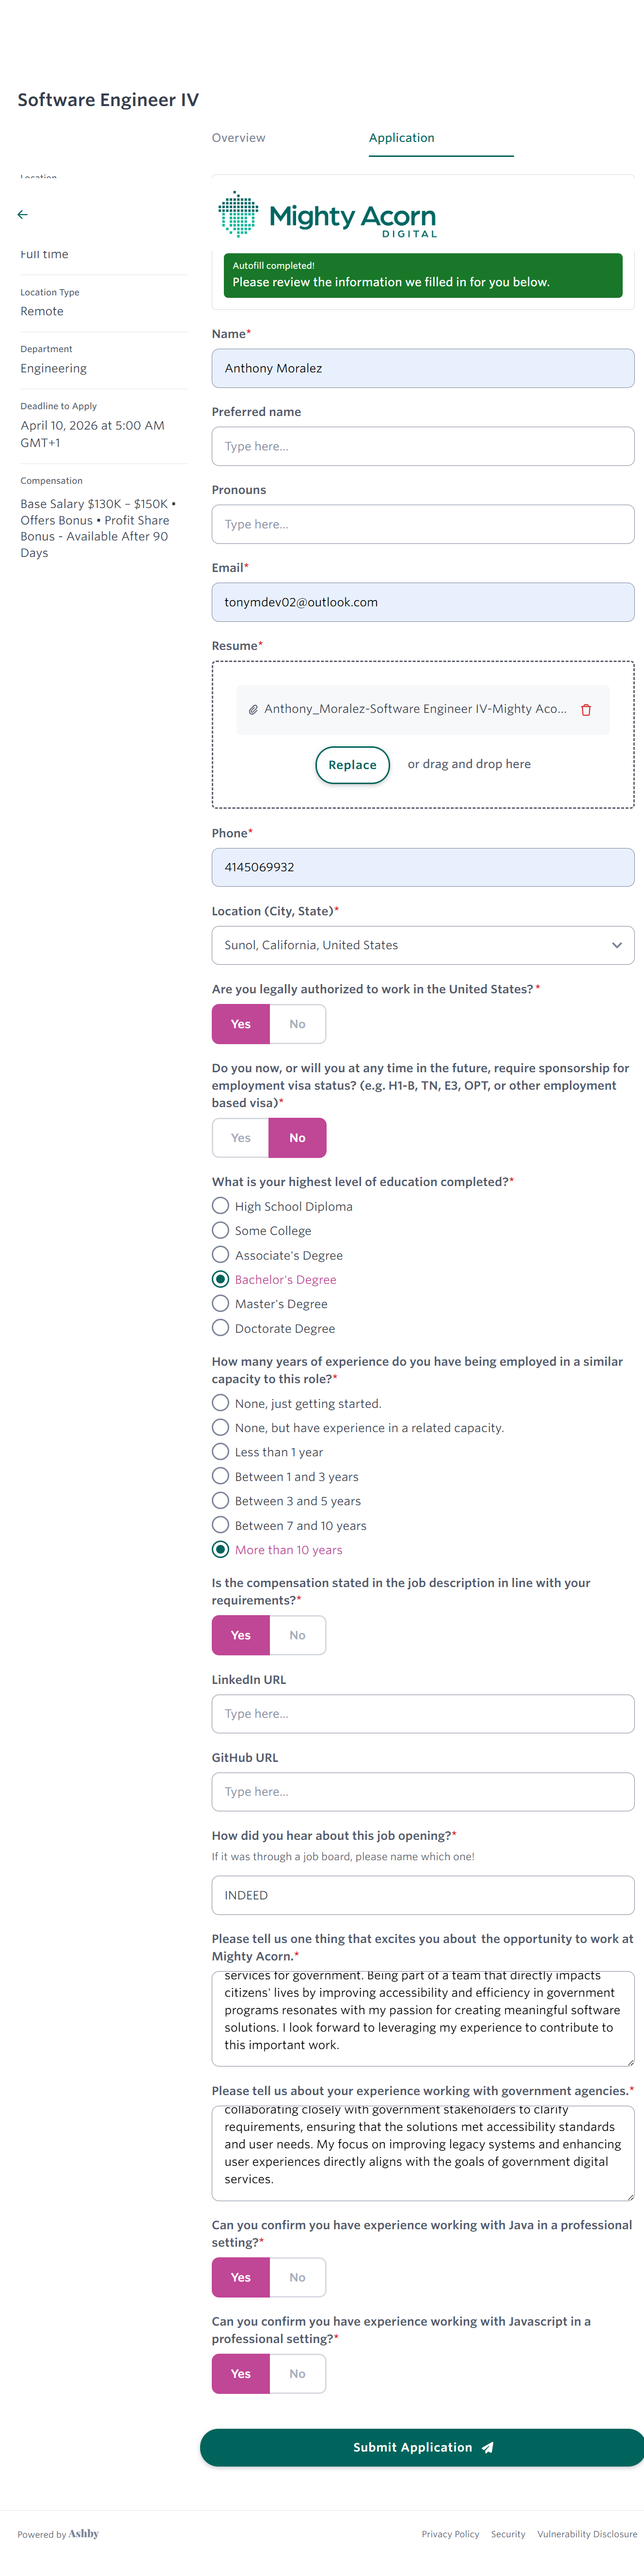Expand the Location city dropdown chevron
Image resolution: width=644 pixels, height=2576 pixels.
tap(616, 945)
